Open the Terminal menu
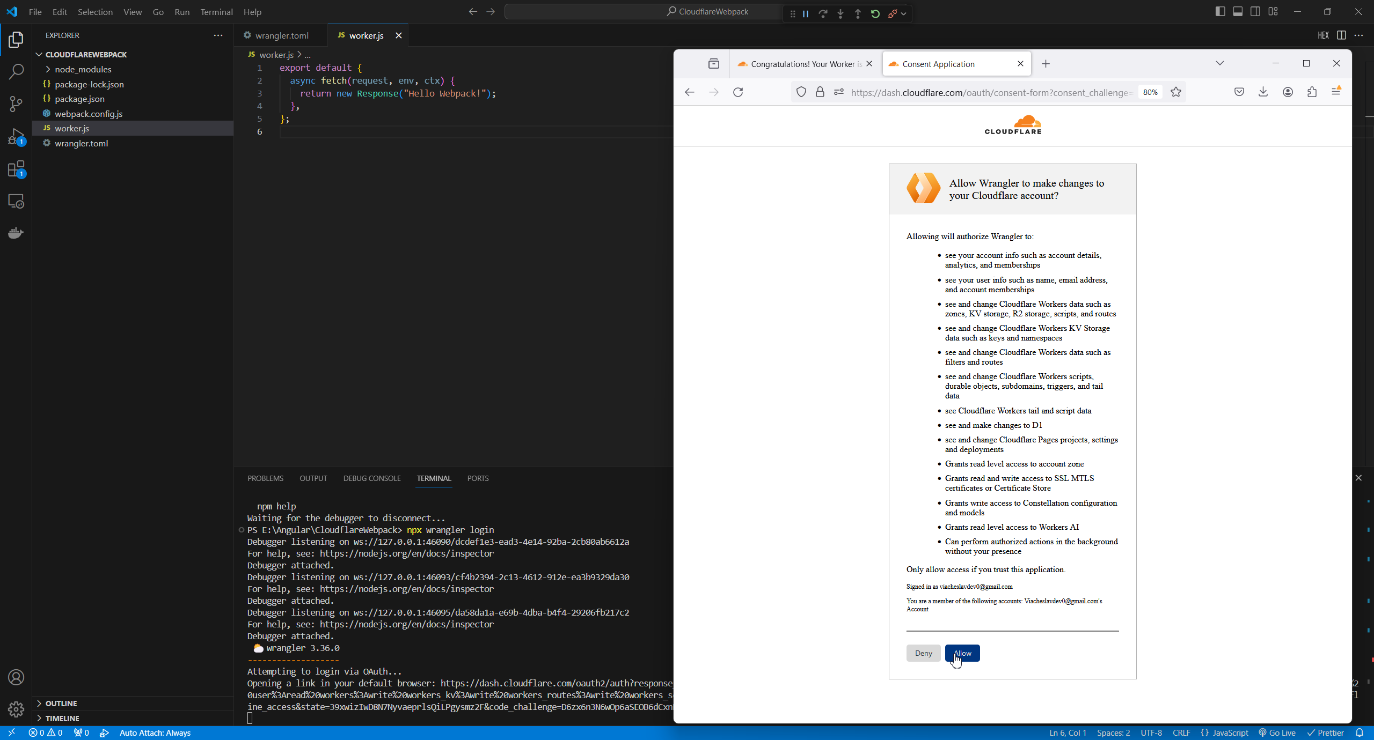The width and height of the screenshot is (1374, 740). click(x=216, y=12)
